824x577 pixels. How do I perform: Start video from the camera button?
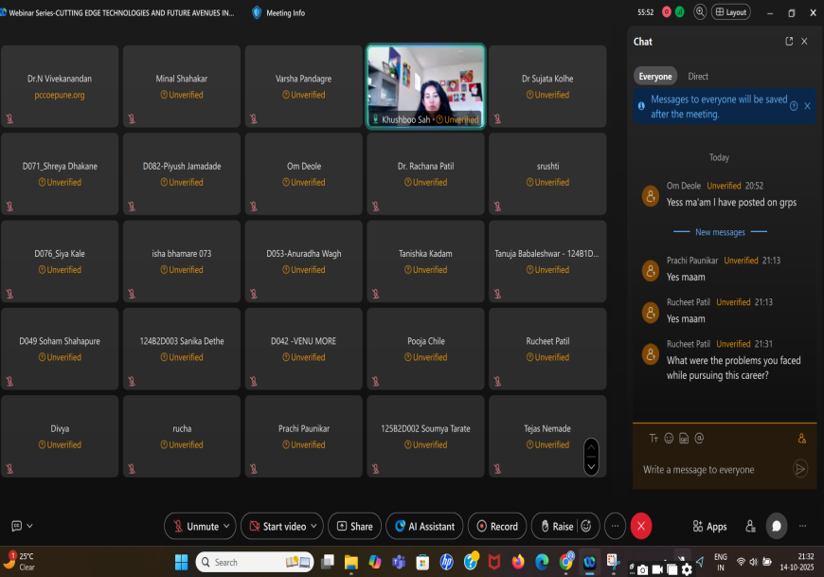[x=275, y=526]
